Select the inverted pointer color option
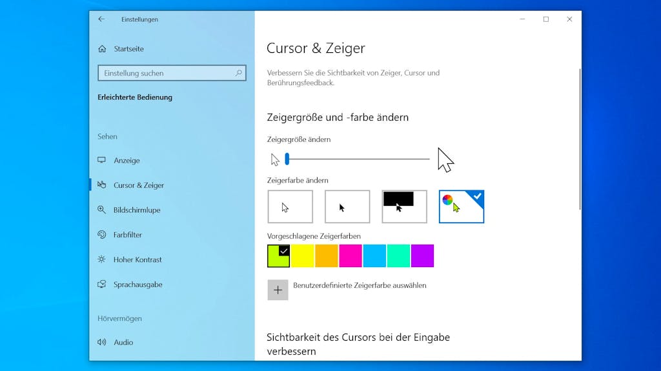The height and width of the screenshot is (371, 661). [404, 206]
